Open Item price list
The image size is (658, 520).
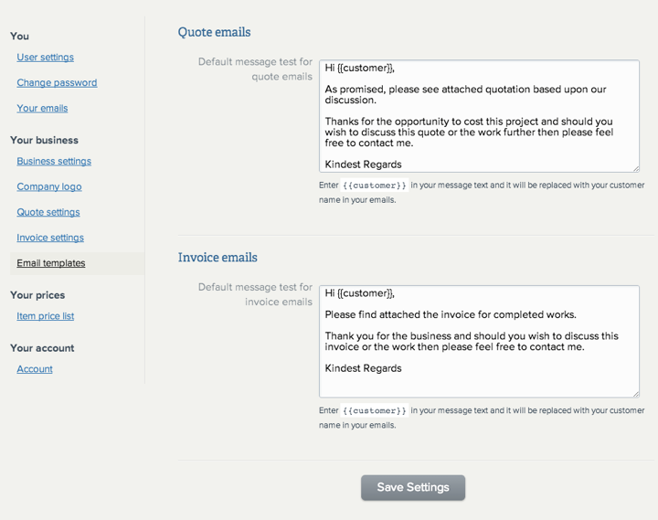(x=46, y=316)
